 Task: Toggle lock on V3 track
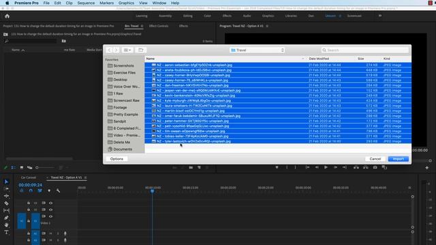point(29,203)
